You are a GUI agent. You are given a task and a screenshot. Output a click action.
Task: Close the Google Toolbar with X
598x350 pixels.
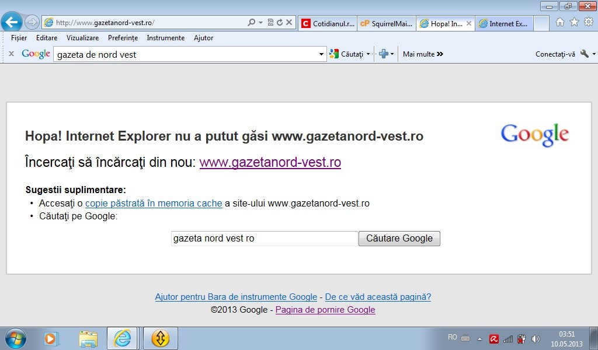point(12,54)
